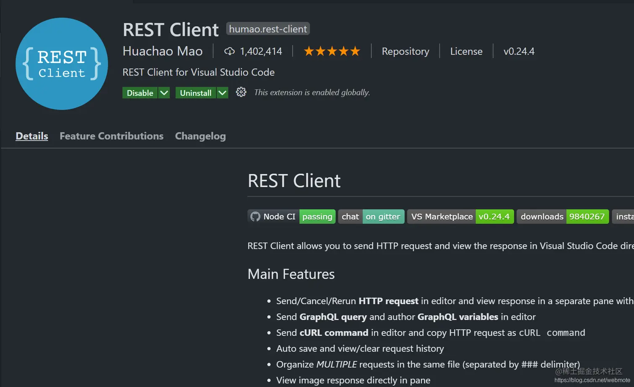634x387 pixels.
Task: Open the manage gear icon
Action: pos(241,92)
